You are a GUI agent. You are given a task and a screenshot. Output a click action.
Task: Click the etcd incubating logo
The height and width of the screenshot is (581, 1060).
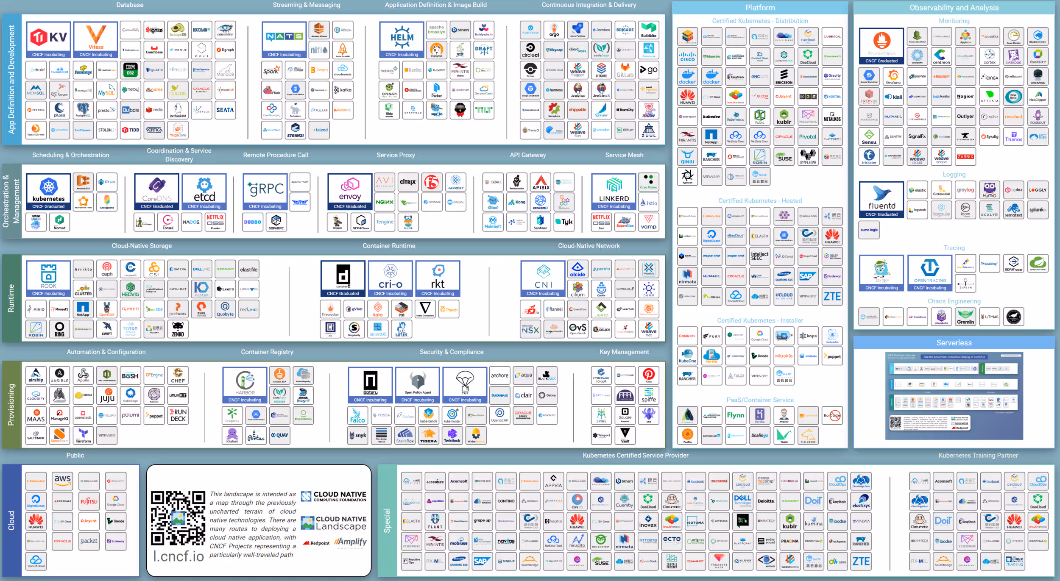204,192
